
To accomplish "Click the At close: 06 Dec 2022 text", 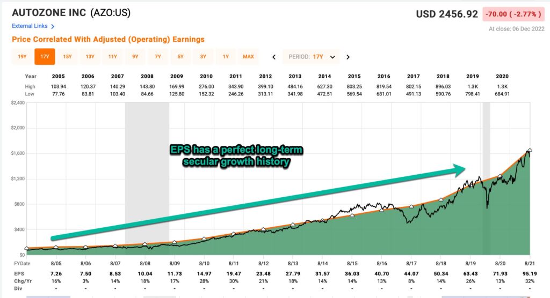I will (x=516, y=29).
